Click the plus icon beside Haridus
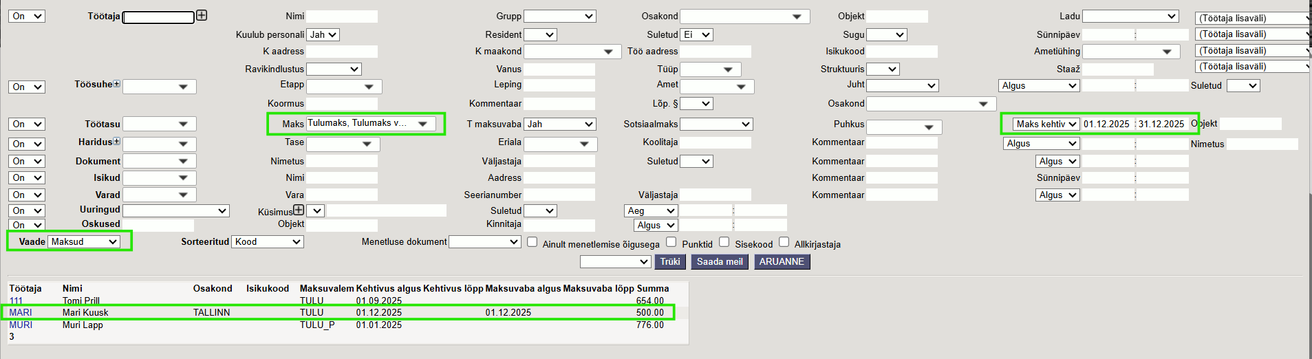 tap(116, 142)
